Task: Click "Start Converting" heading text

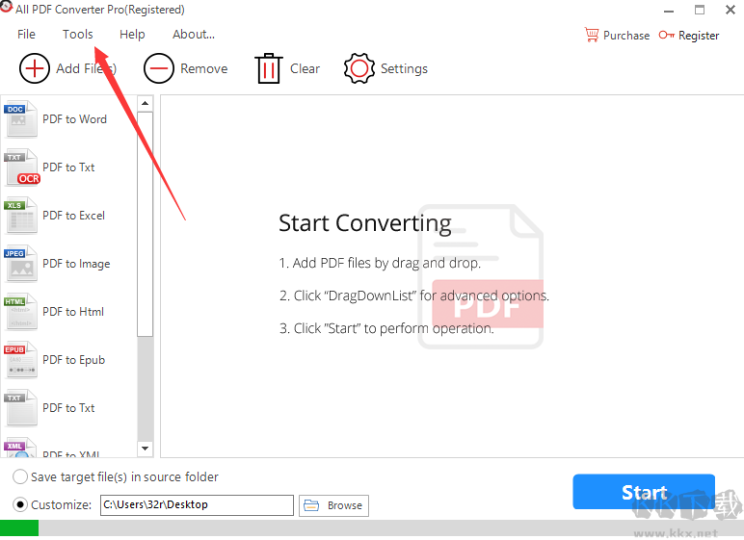Action: tap(365, 223)
